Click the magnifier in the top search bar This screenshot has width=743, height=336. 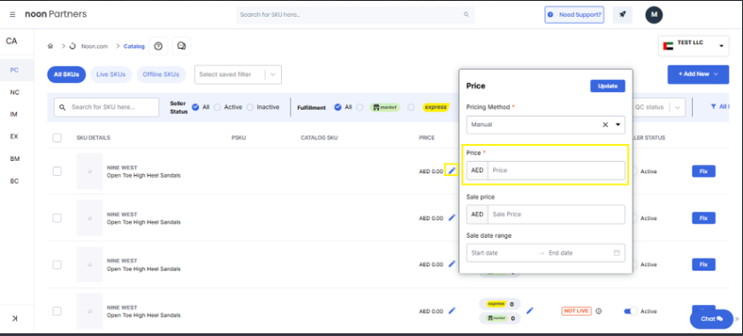click(x=466, y=15)
